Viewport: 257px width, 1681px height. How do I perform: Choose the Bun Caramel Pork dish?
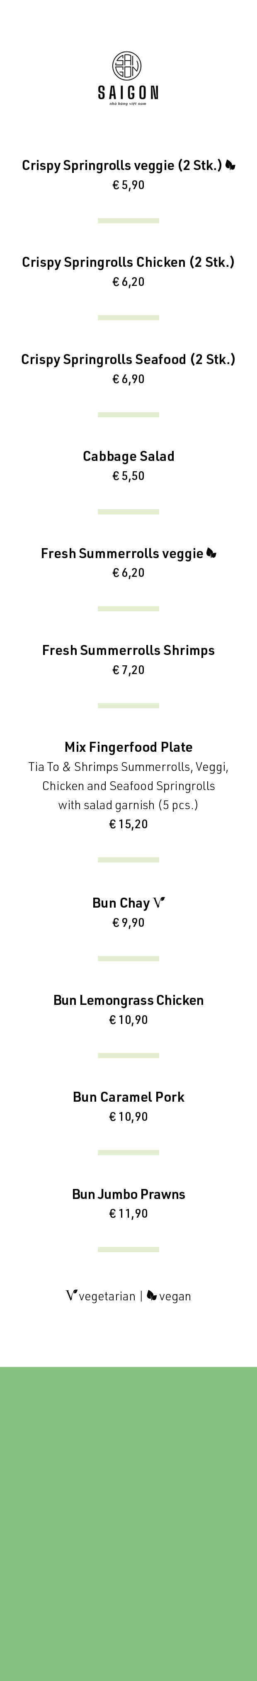tap(128, 1097)
